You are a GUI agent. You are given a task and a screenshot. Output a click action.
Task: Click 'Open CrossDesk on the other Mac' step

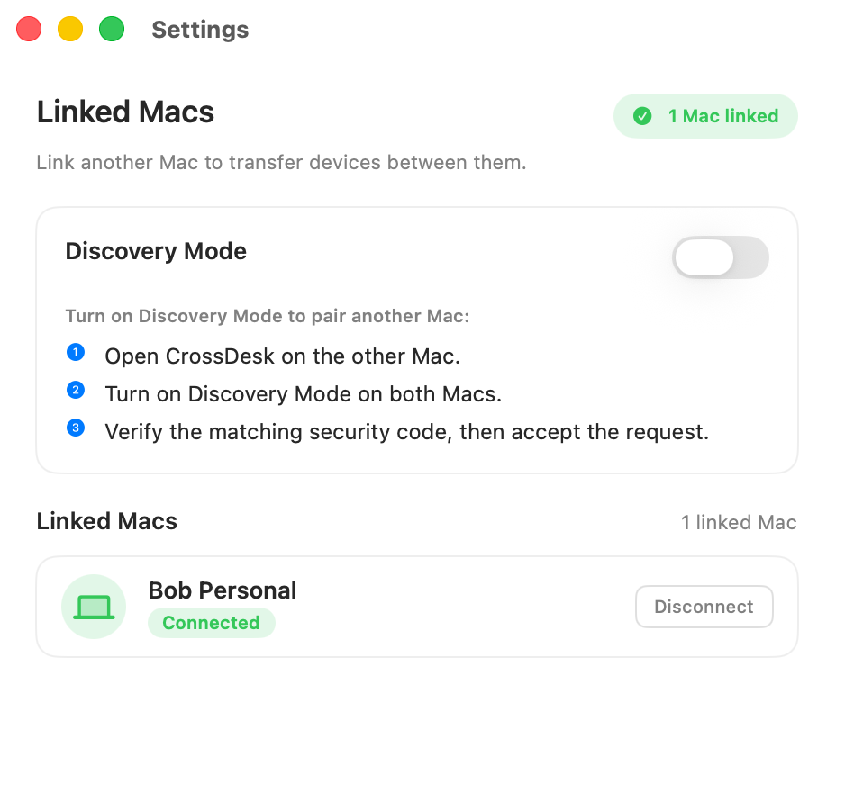coord(282,356)
